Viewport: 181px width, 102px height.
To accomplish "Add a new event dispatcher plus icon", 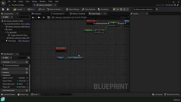I will 27,90.
